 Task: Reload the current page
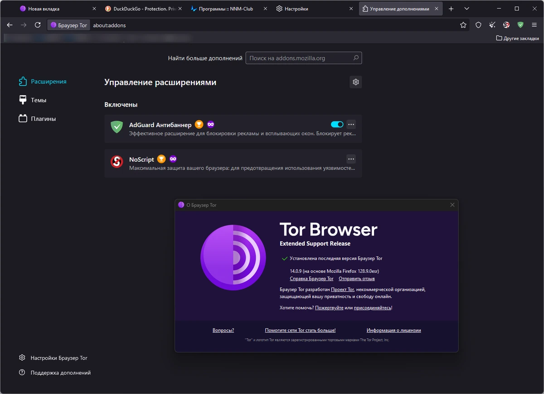[38, 25]
